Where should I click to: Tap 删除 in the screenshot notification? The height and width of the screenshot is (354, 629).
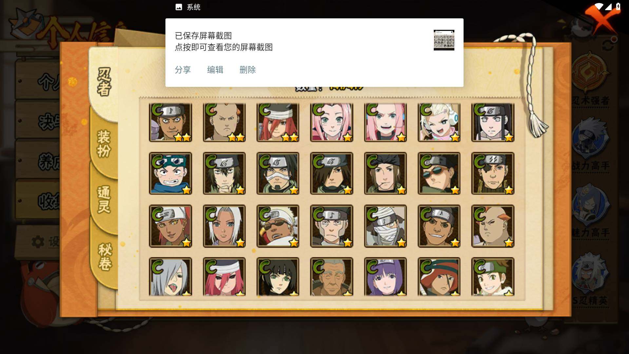point(248,70)
